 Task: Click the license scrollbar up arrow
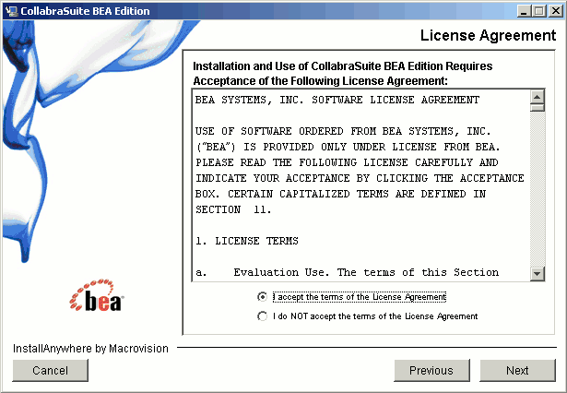[x=537, y=97]
